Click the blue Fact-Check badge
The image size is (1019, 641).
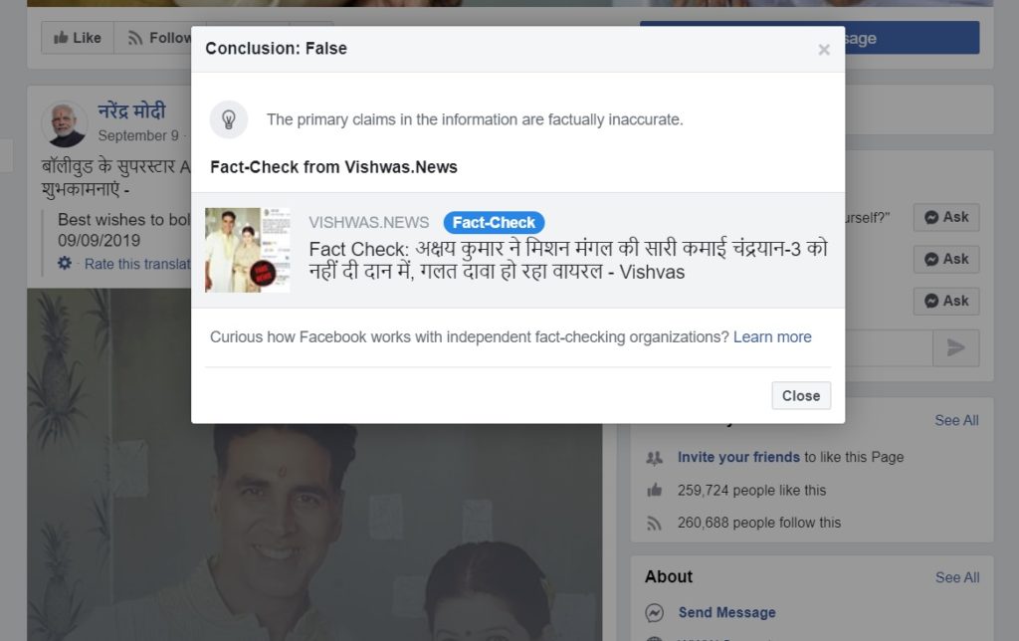494,222
